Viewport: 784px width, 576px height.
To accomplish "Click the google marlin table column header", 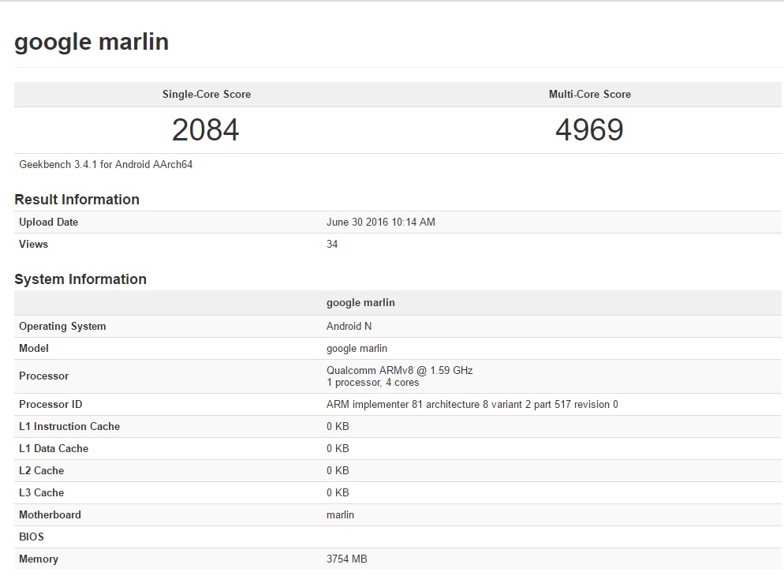I will (360, 303).
